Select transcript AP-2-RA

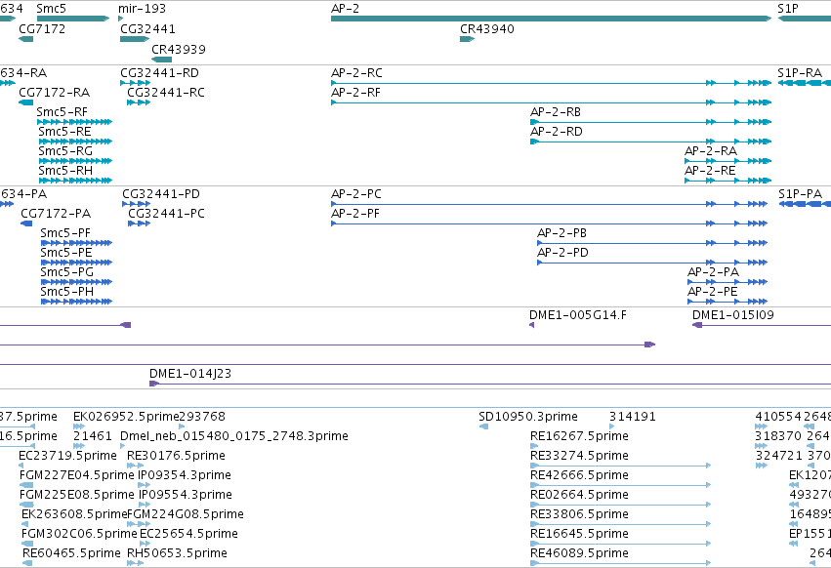click(728, 161)
